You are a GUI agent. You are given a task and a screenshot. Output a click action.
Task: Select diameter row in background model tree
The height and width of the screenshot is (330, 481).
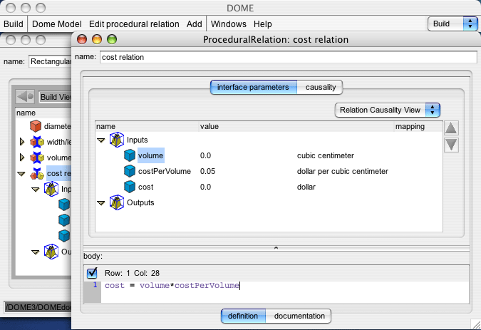pyautogui.click(x=58, y=126)
